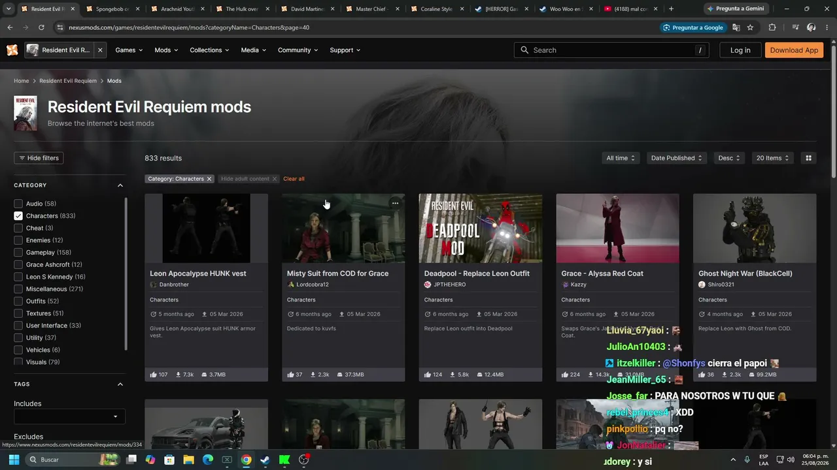
Task: Enable the Audio category checkbox
Action: click(x=18, y=204)
